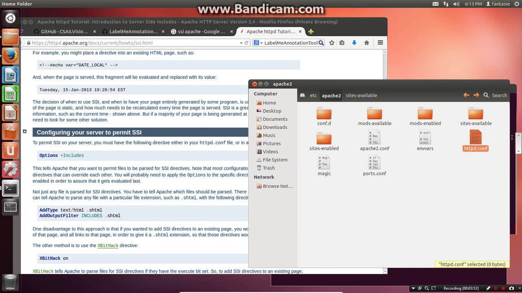Click the sites-available breadcrumb
The height and width of the screenshot is (293, 522).
[x=361, y=95]
